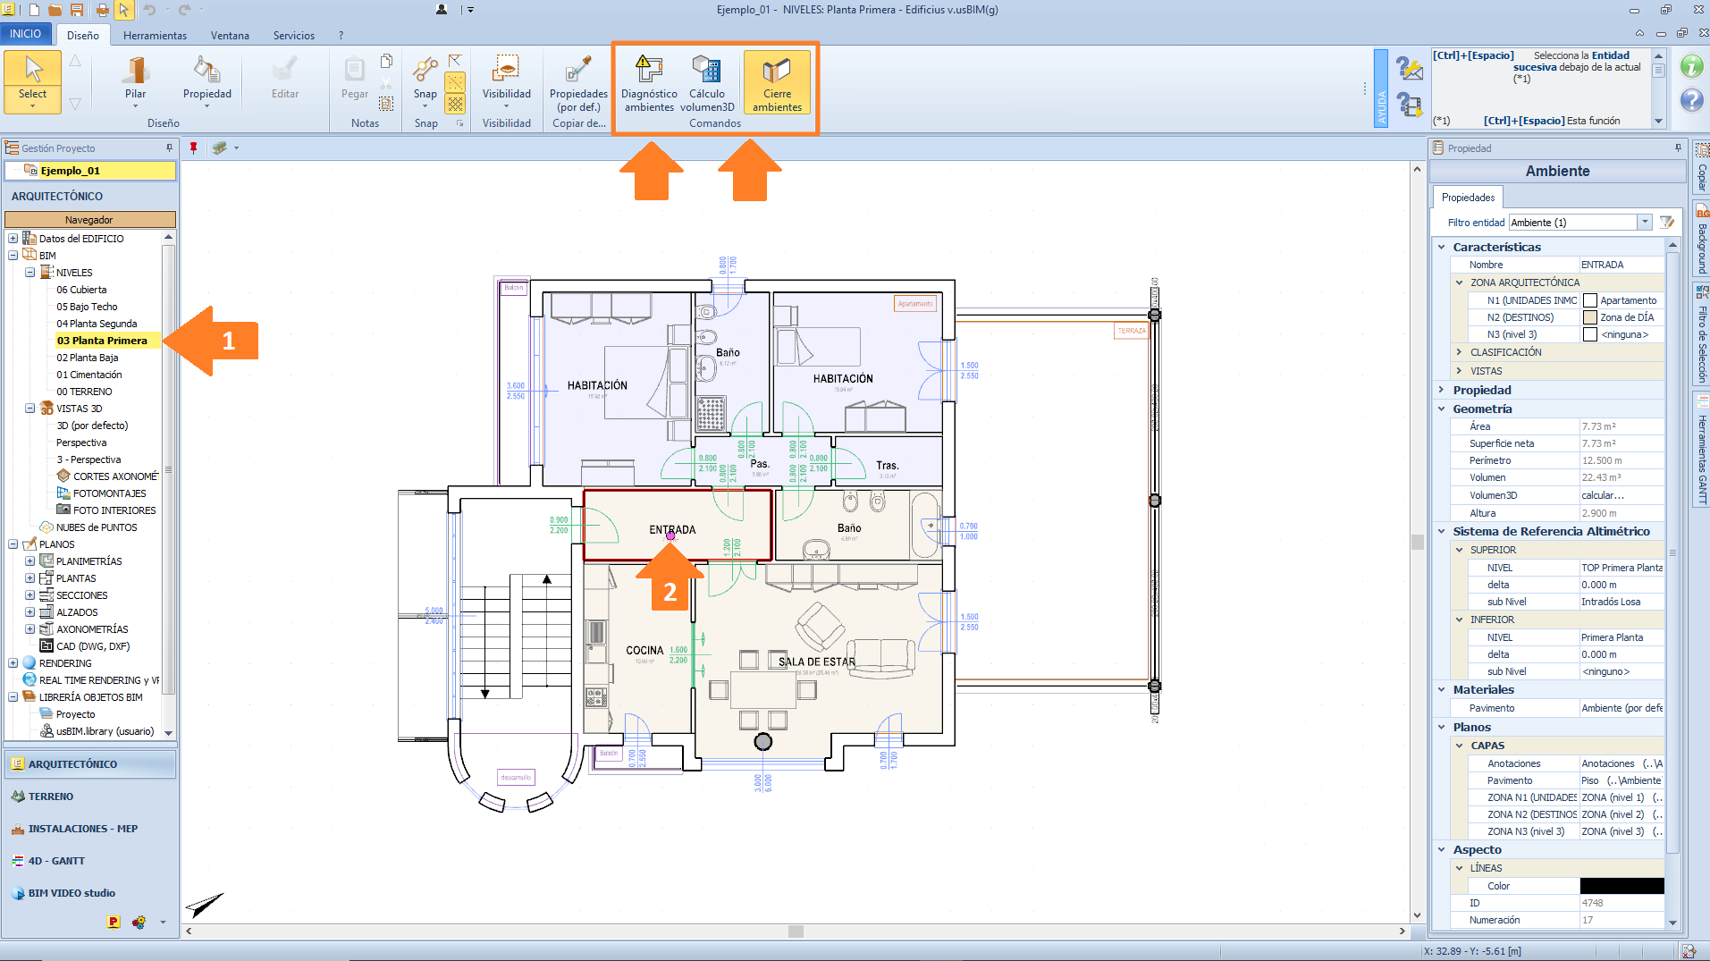Switch to the Ventana menu tab
Viewport: 1710px width, 961px height.
(x=230, y=36)
